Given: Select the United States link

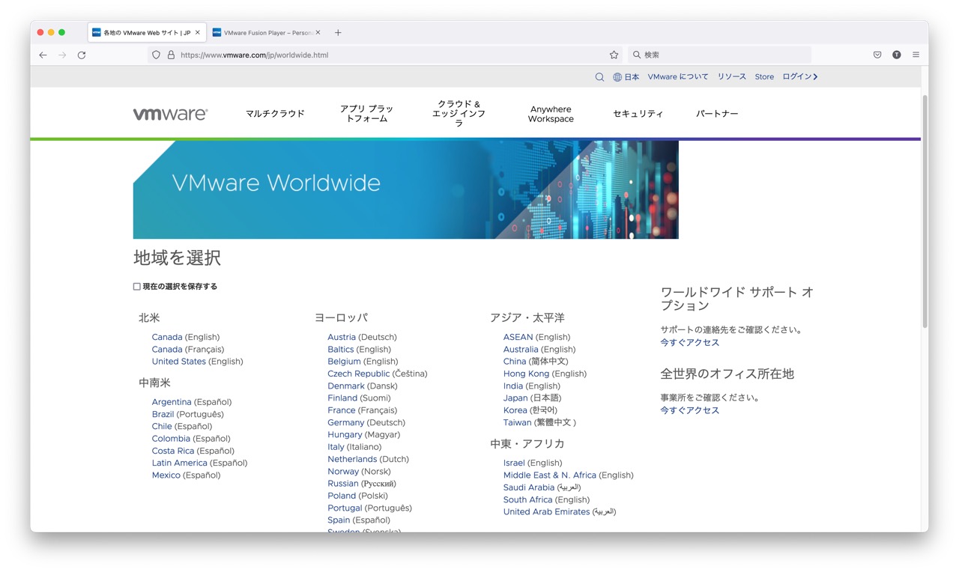Looking at the screenshot, I should [x=179, y=361].
